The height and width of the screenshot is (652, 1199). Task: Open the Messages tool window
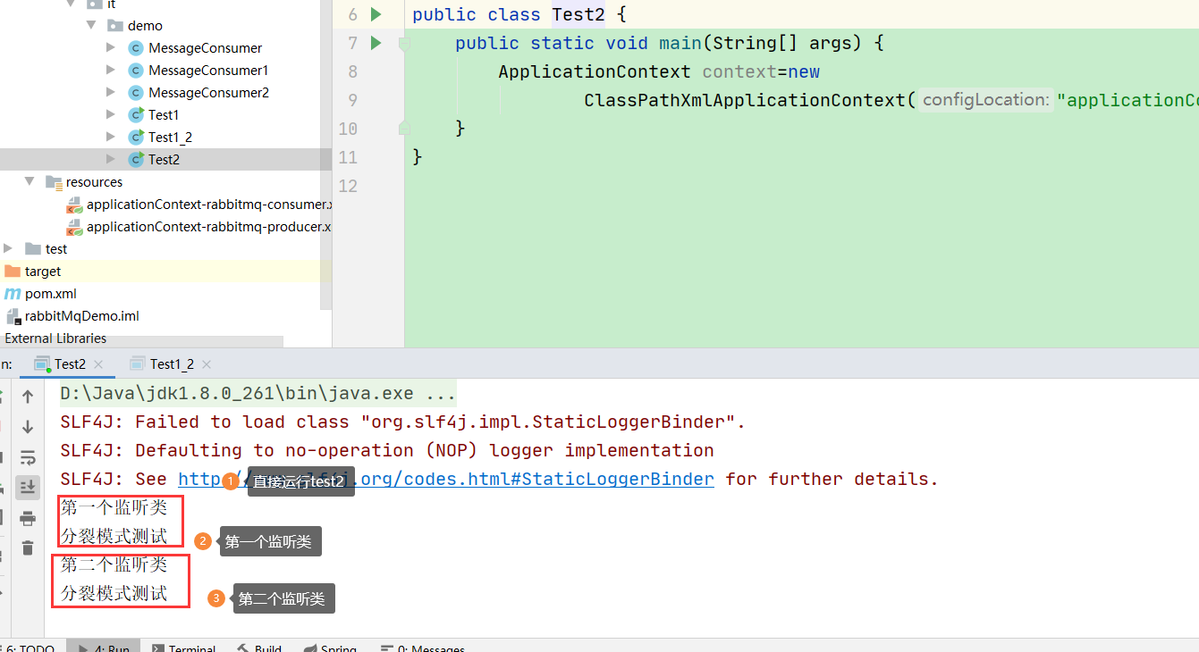(422, 648)
